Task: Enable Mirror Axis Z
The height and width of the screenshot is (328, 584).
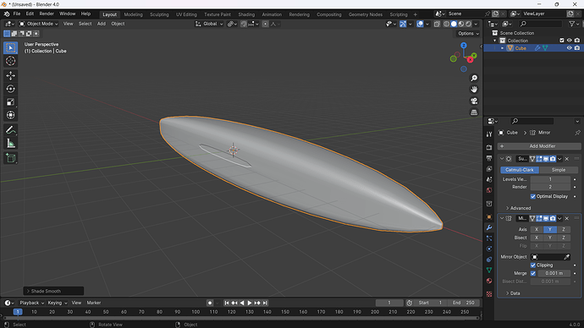Action: (x=564, y=229)
